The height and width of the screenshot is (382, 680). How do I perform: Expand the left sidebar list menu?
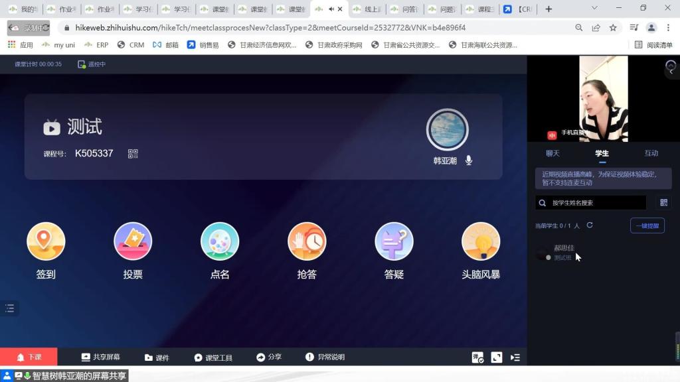coord(9,308)
